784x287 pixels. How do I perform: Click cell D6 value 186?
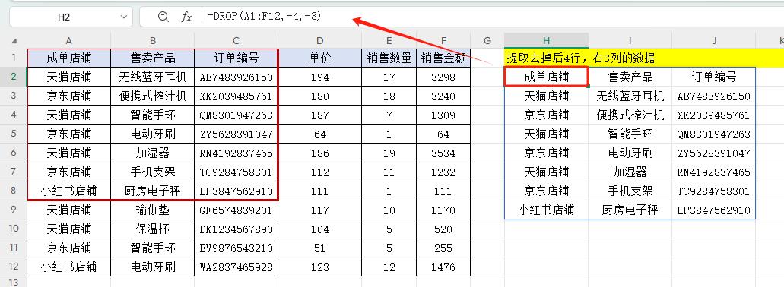point(320,153)
